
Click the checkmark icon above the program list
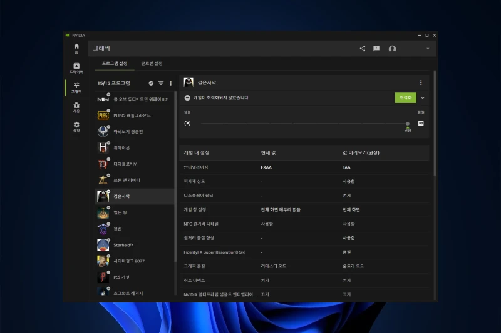click(x=151, y=83)
